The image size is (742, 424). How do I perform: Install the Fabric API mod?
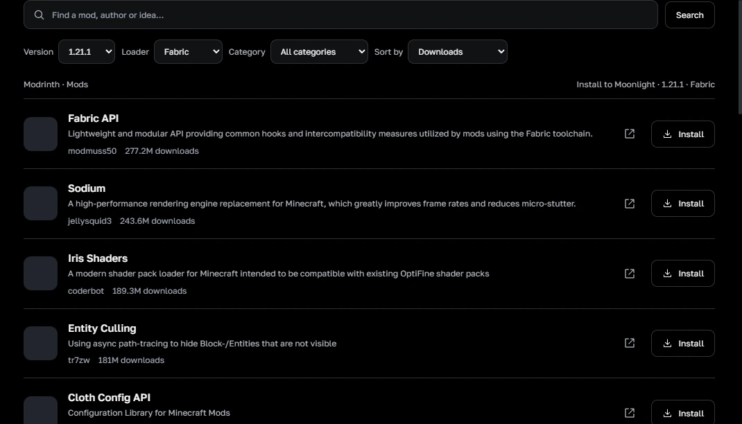pos(683,134)
